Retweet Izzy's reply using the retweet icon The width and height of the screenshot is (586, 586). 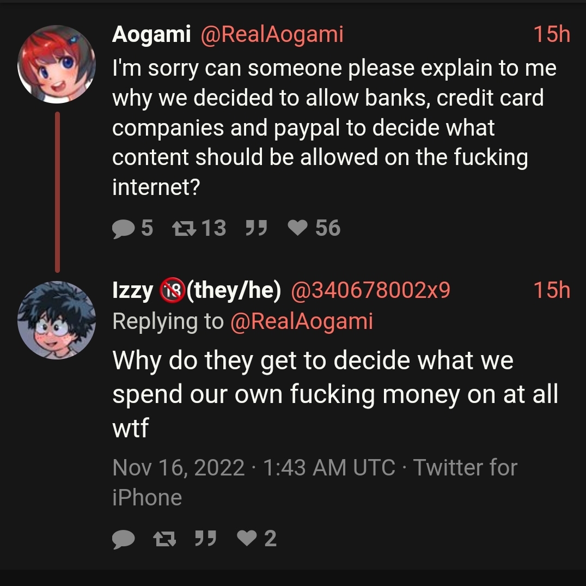click(165, 539)
